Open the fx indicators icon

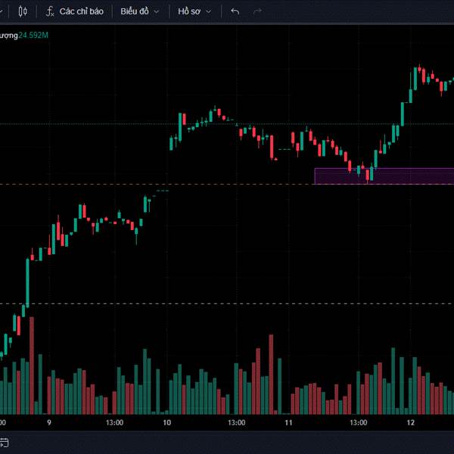tap(50, 11)
